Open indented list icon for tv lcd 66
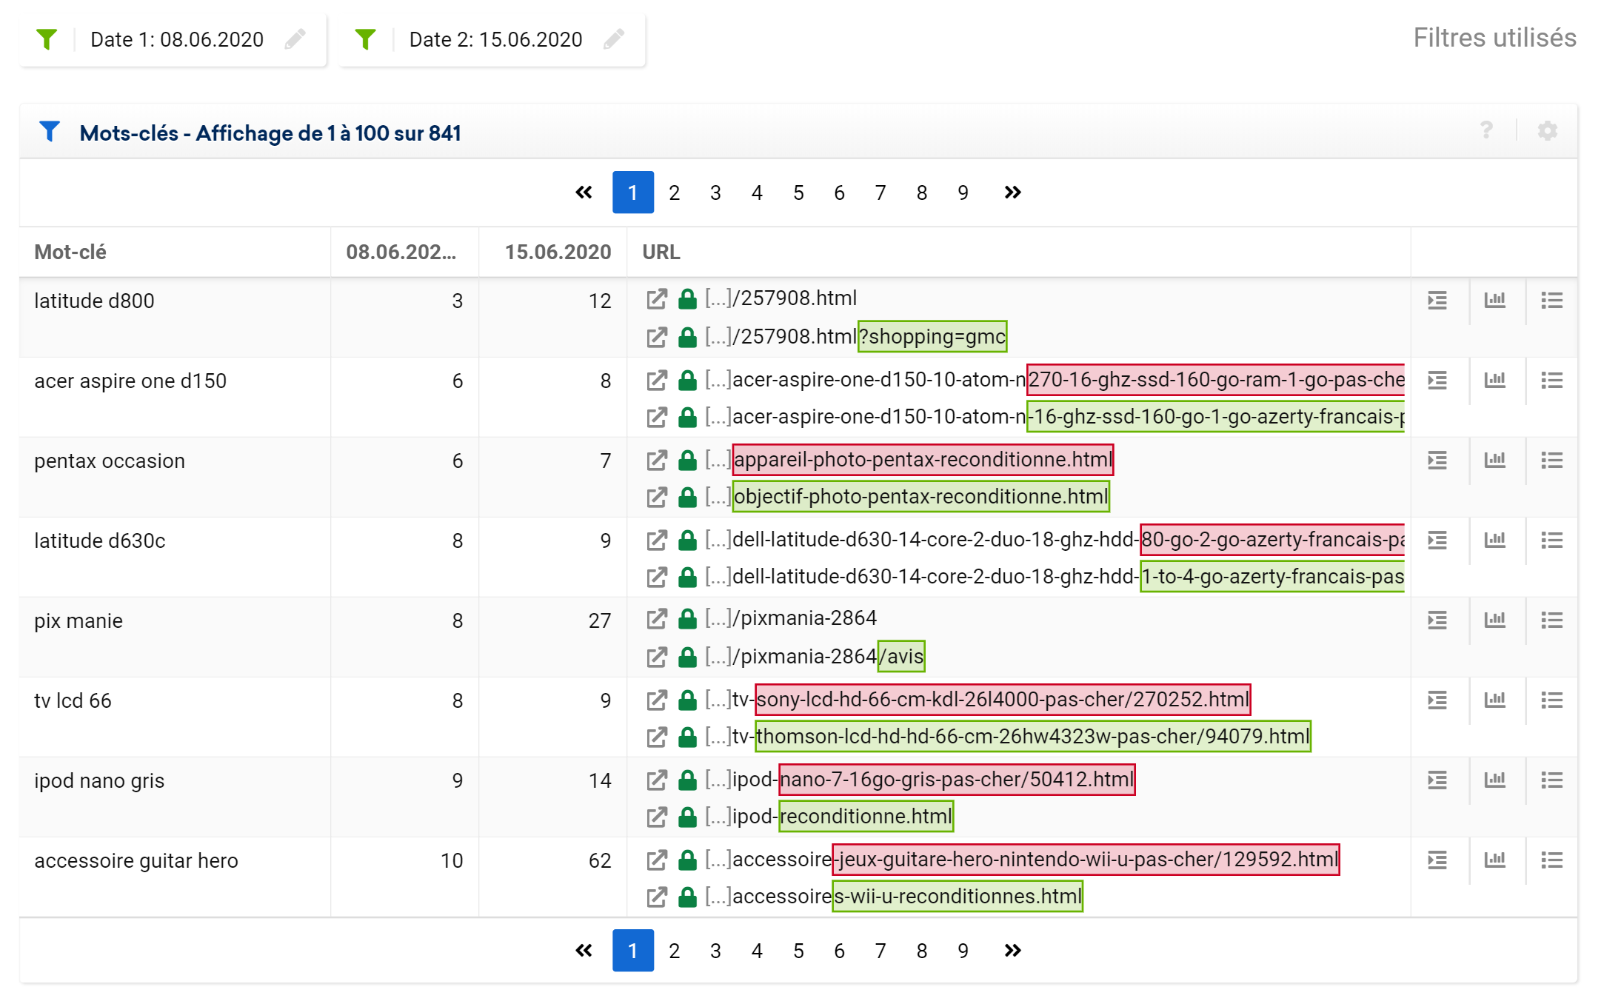This screenshot has width=1604, height=1004. coord(1437,700)
